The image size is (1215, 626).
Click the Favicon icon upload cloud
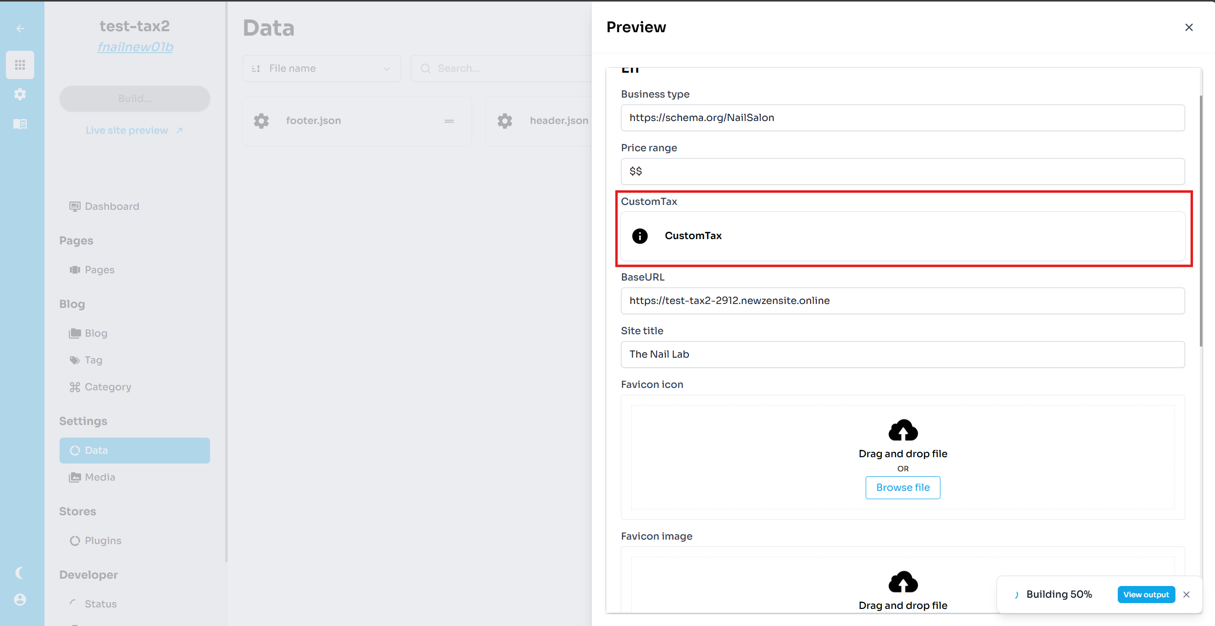903,430
